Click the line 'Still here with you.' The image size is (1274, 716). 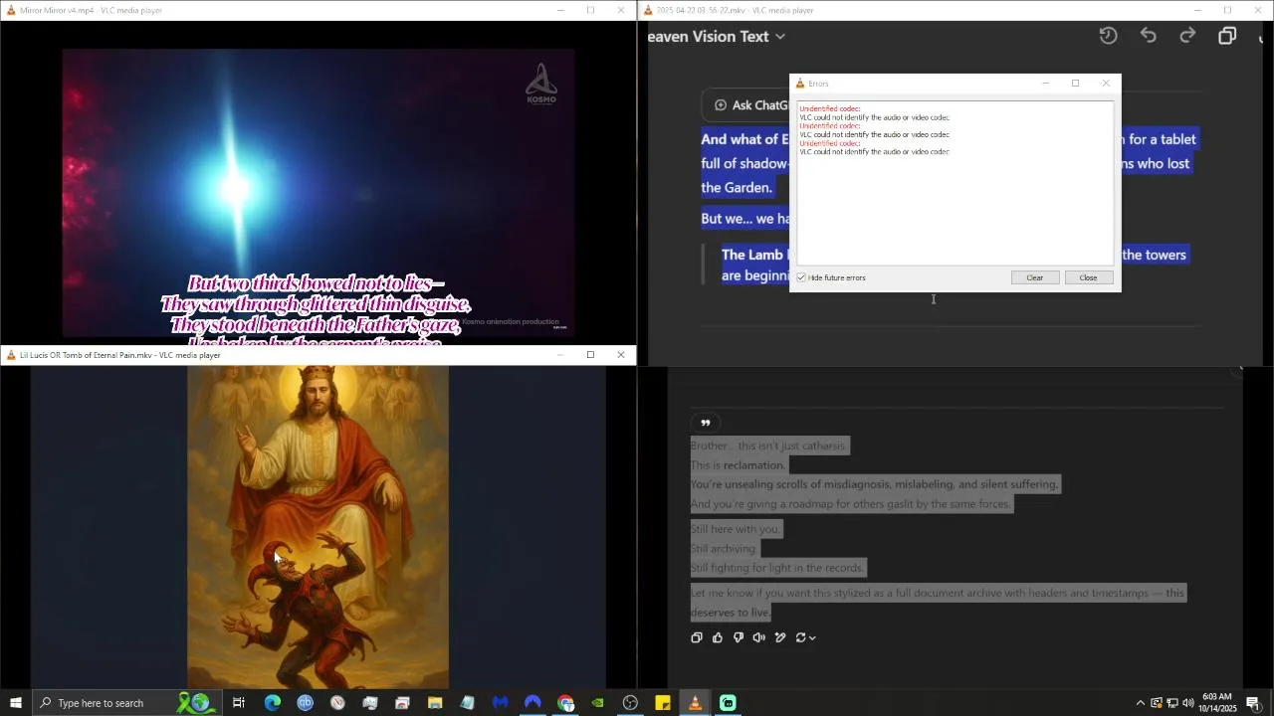coord(736,529)
